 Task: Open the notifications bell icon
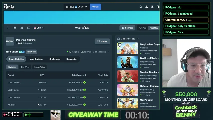click(x=152, y=7)
